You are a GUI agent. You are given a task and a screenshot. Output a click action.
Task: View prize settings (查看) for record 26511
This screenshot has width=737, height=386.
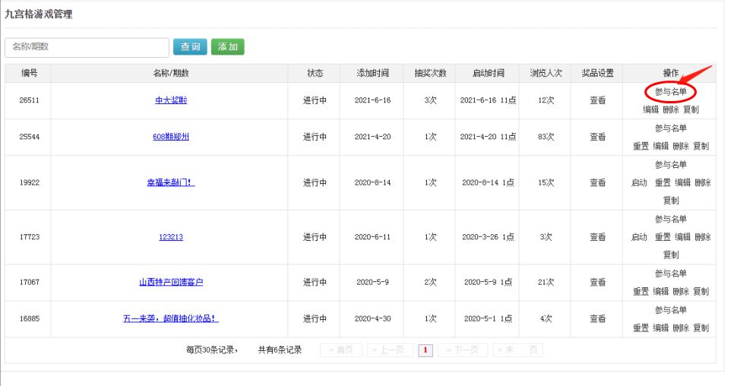tap(598, 100)
